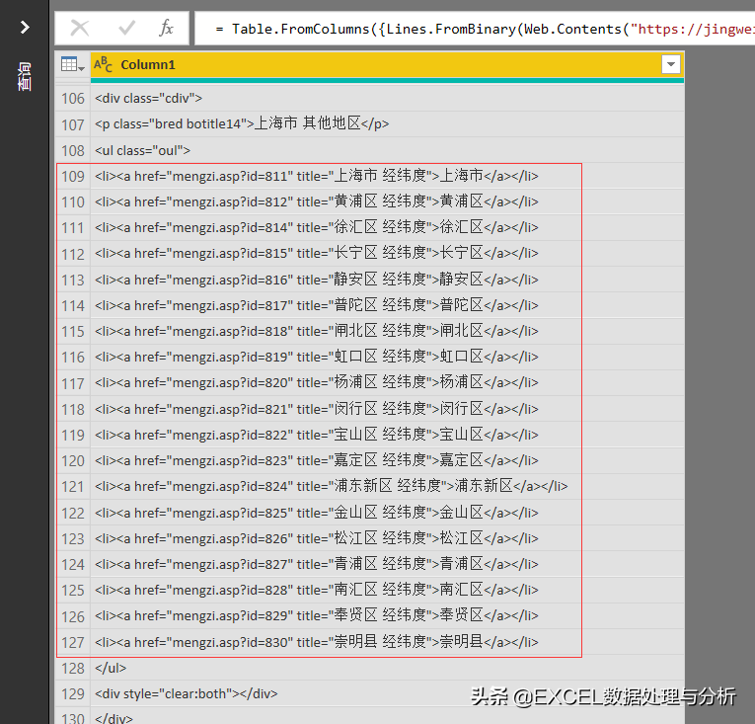Viewport: 755px width, 724px height.
Task: Open the table menu icon at the corner
Action: [x=73, y=64]
